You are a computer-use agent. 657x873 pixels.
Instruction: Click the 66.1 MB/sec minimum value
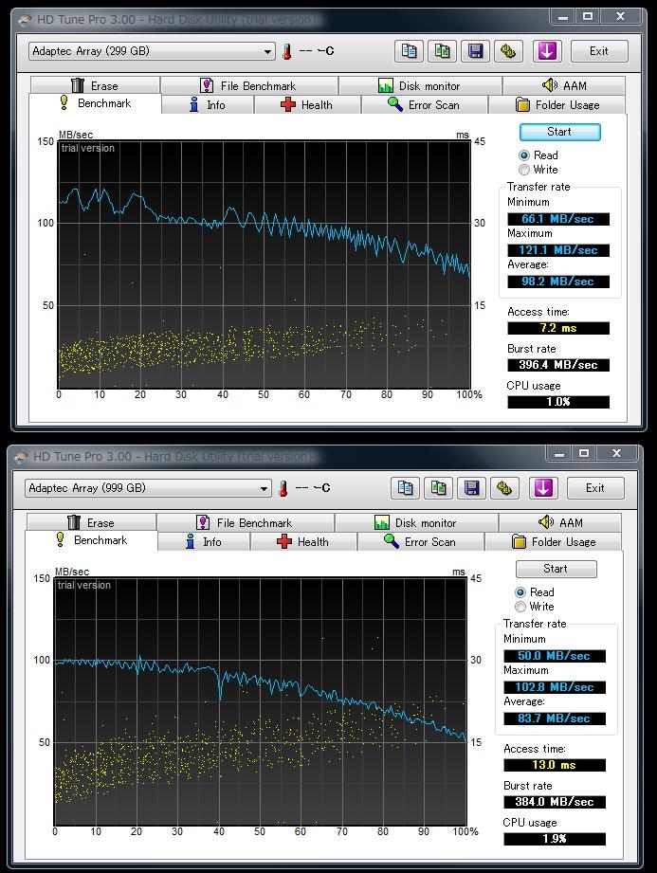558,219
